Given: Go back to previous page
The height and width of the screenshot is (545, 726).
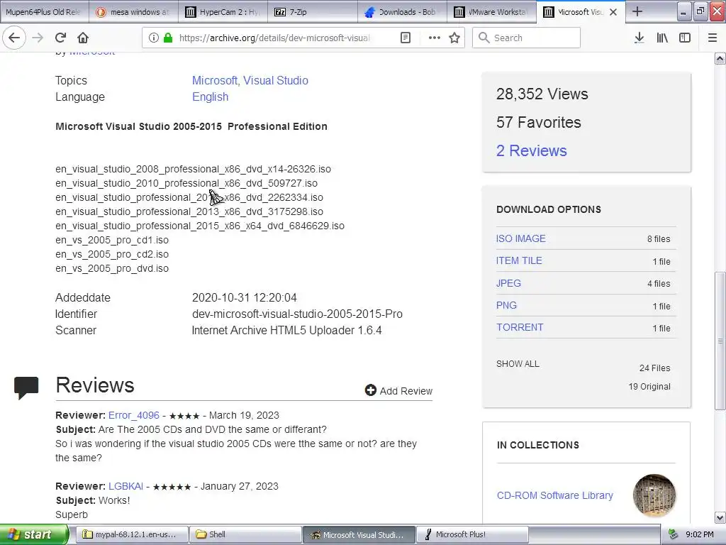Looking at the screenshot, I should [14, 38].
